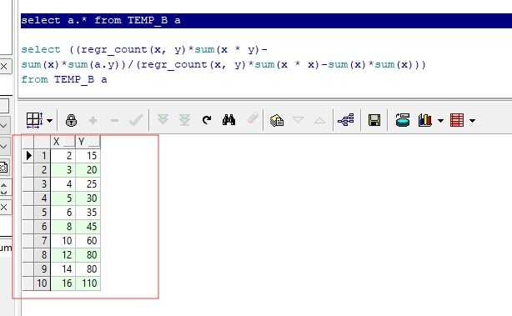Screen dimensions: 512x316
Task: Select the X cell containing 16
Action: point(63,283)
